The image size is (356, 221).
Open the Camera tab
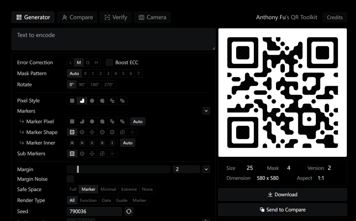click(x=152, y=17)
